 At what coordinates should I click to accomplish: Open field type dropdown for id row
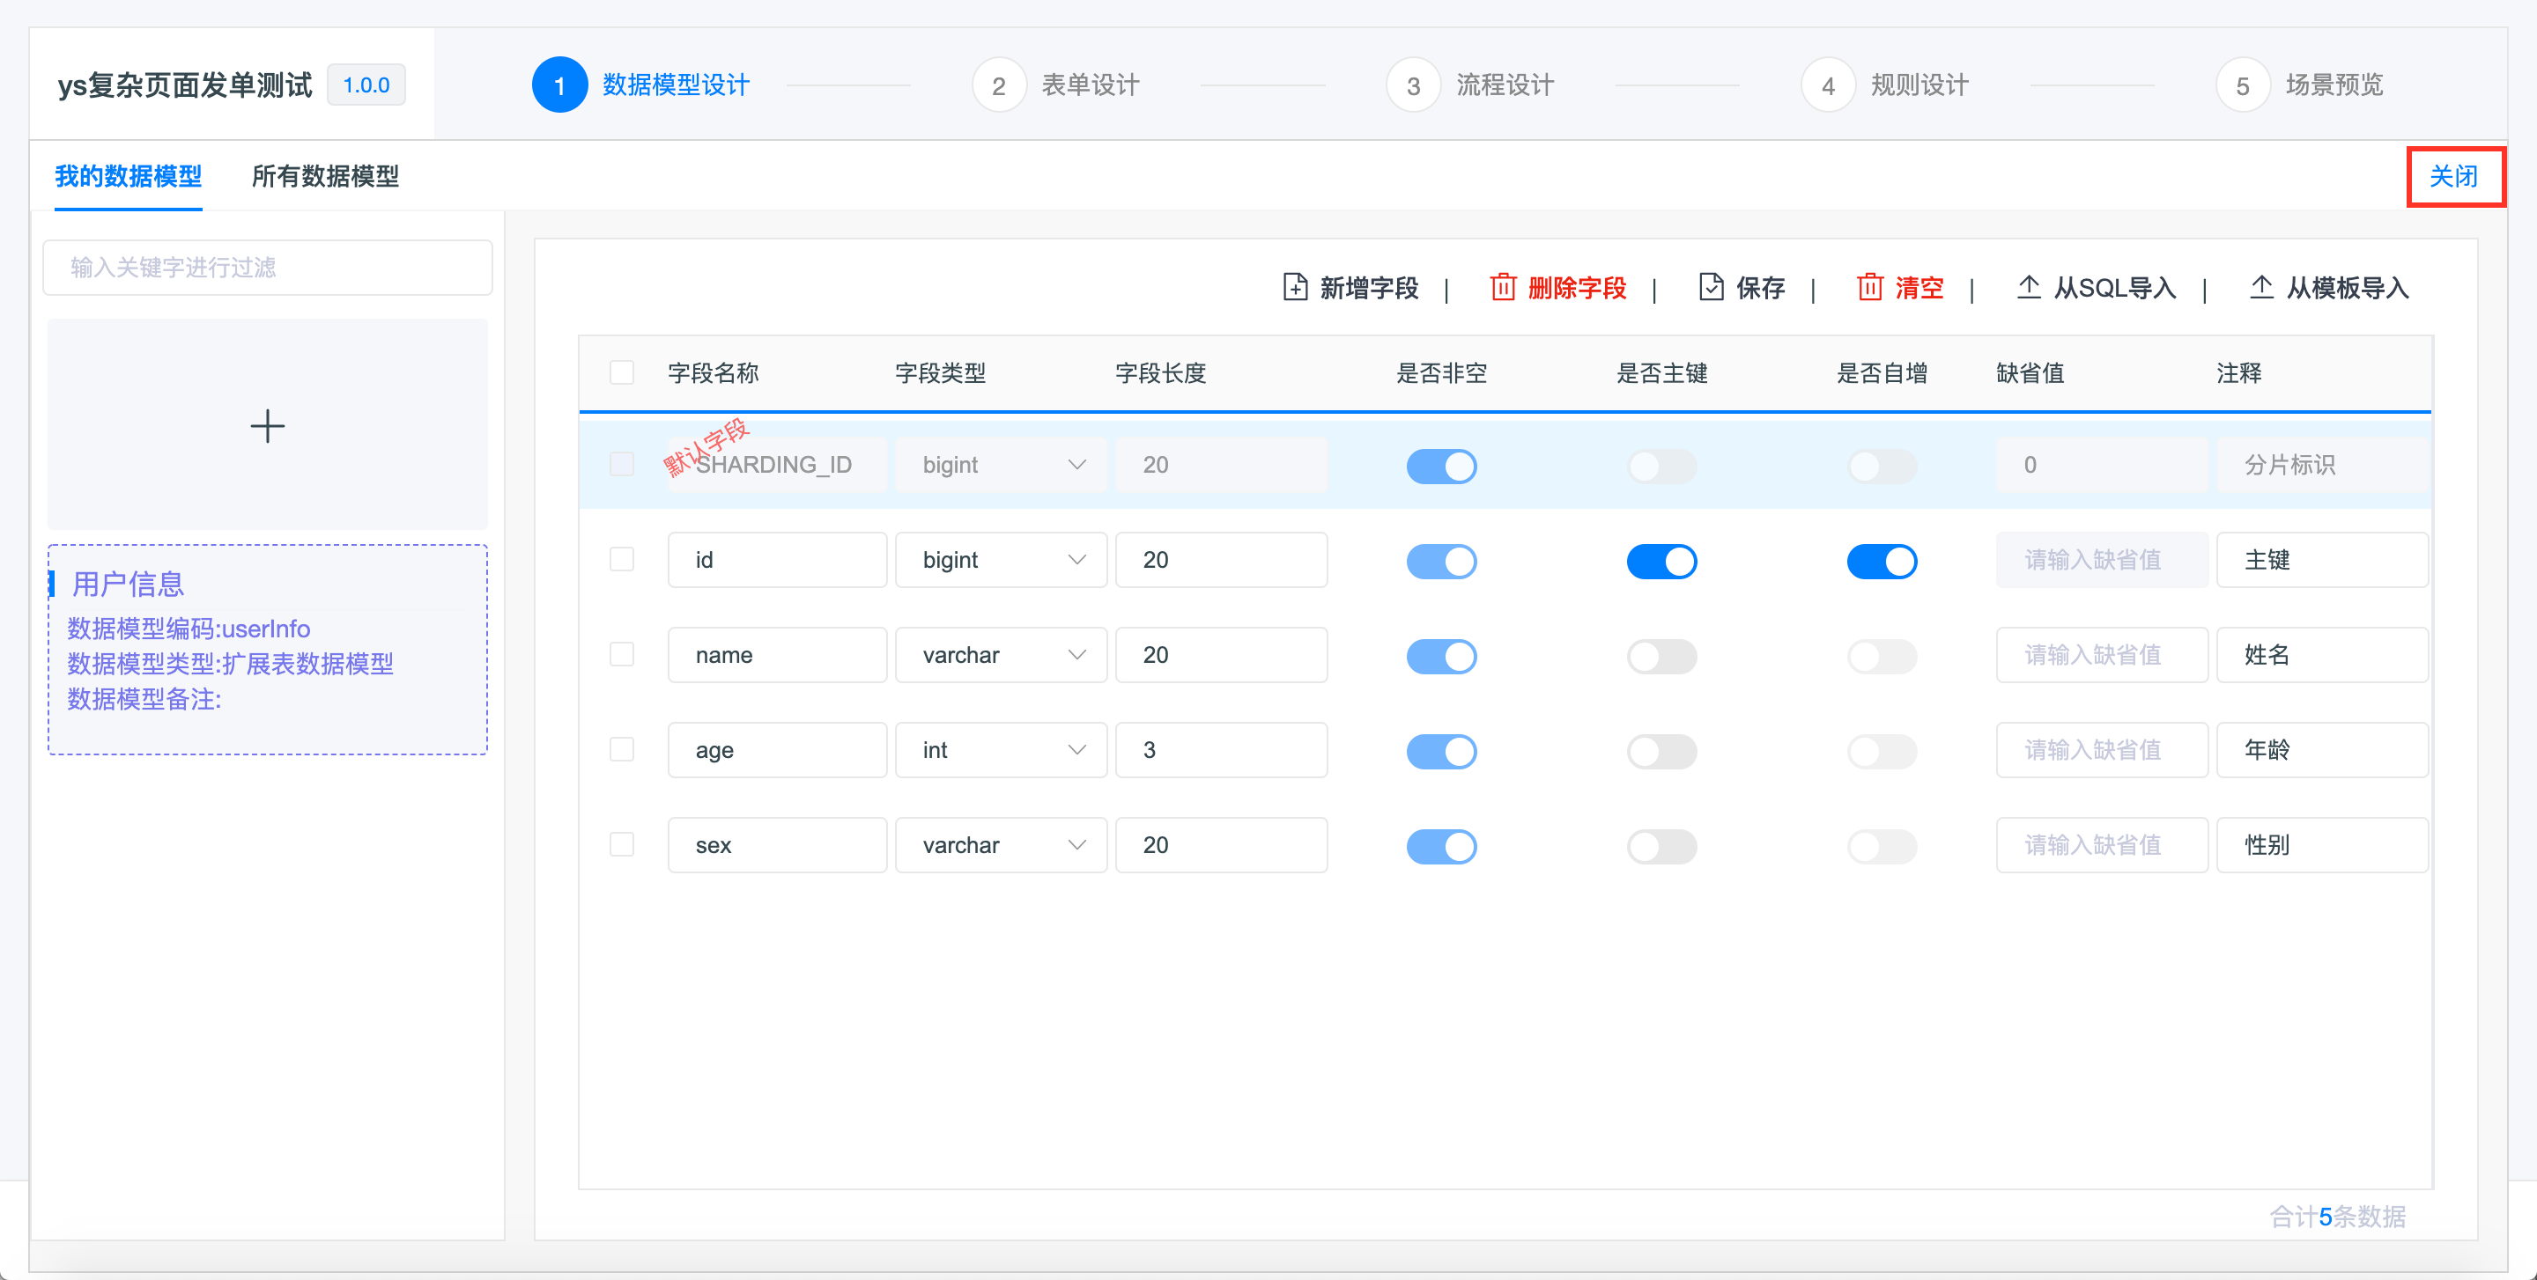1001,559
